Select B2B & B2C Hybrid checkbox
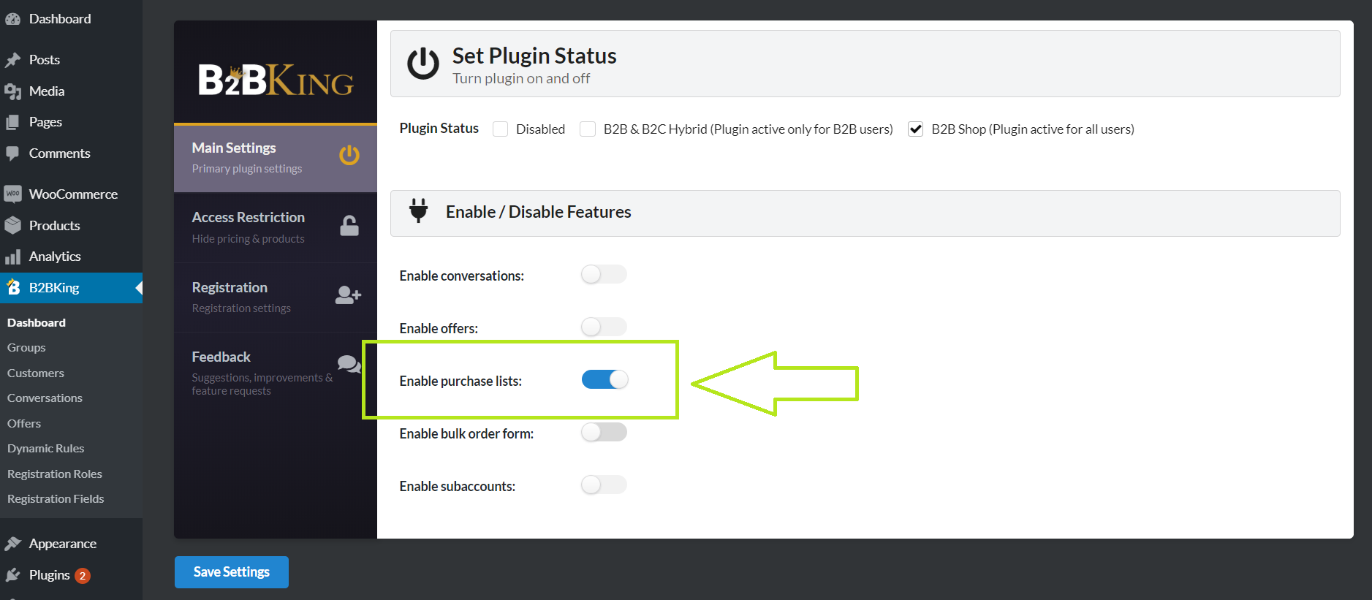Screen dimensions: 1372x600 pyautogui.click(x=588, y=129)
